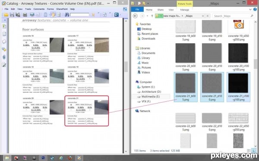Click the Open folder icon in PDF toolbar
The height and width of the screenshot is (161, 259).
(6, 15)
